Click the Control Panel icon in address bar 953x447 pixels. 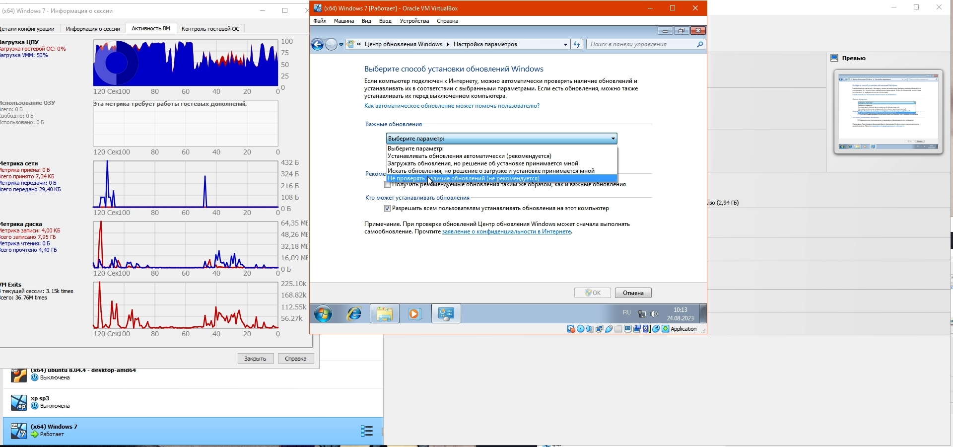click(x=351, y=44)
